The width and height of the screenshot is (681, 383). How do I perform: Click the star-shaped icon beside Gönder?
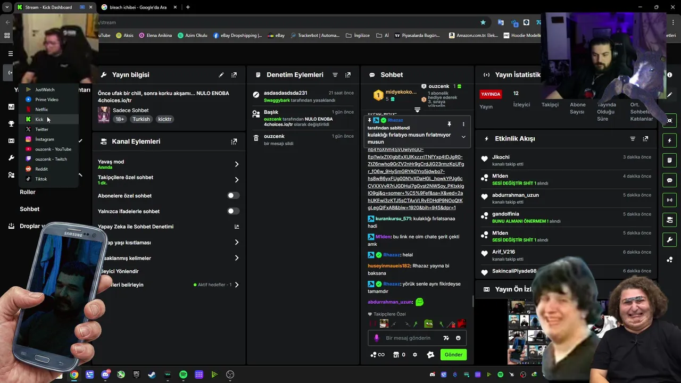pos(430,355)
